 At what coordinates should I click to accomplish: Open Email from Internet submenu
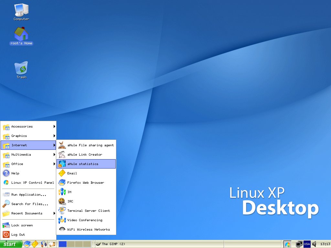coord(86,173)
